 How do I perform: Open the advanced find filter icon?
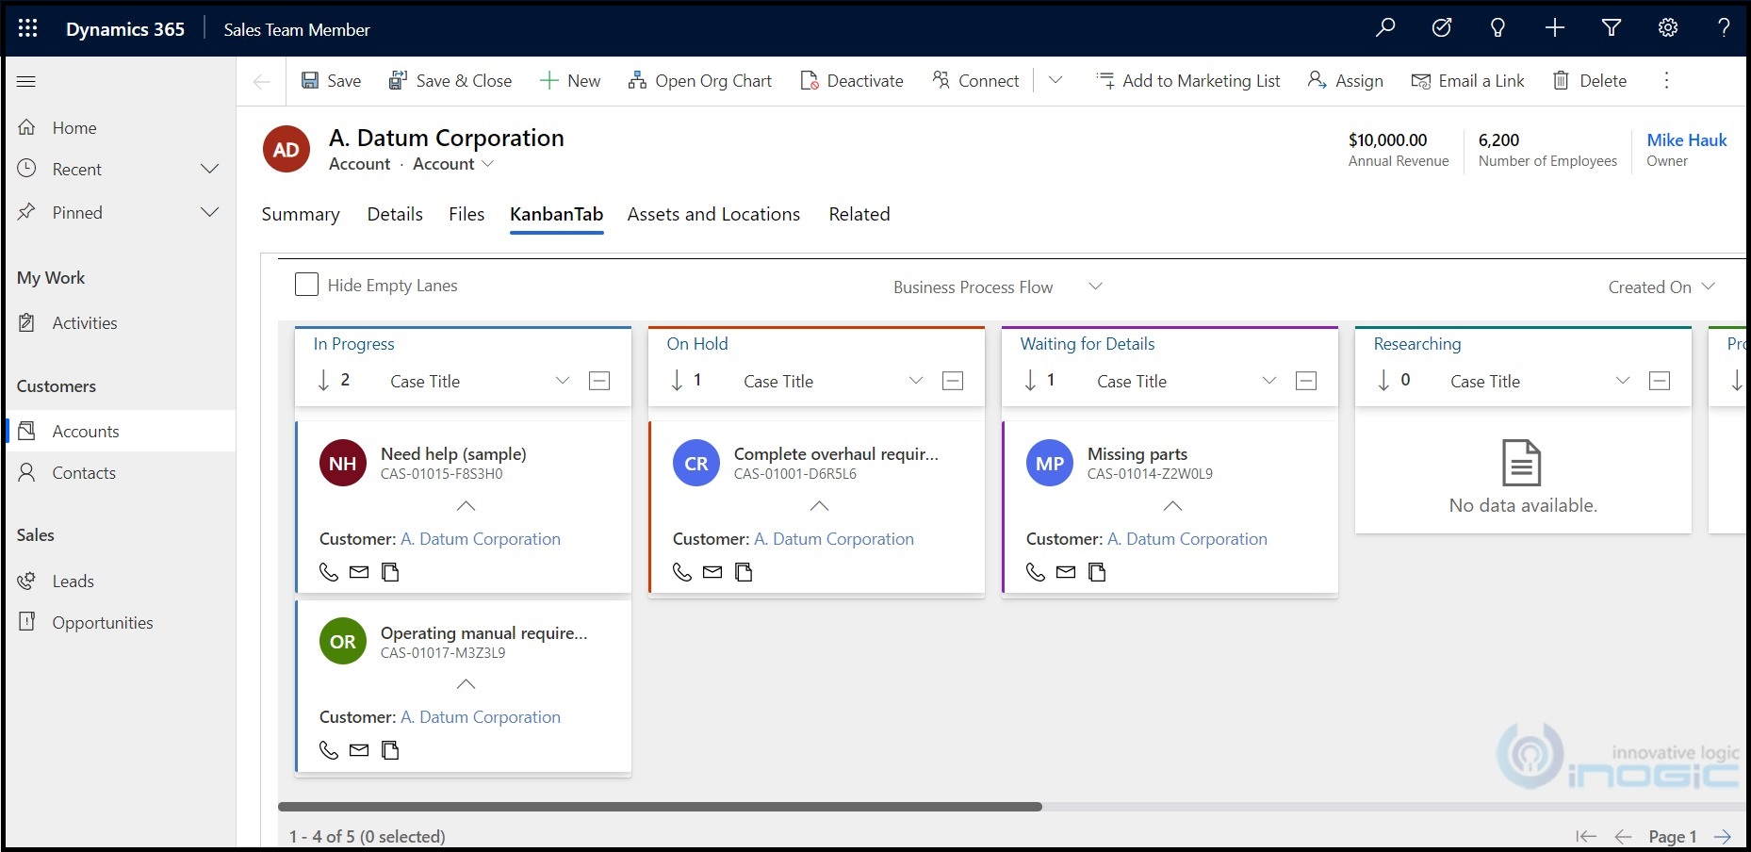(1612, 28)
